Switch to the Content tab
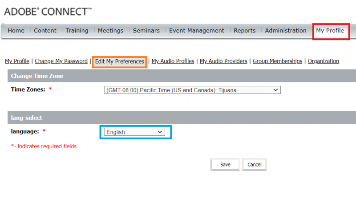Viewport: 356px width, 203px height. [45, 31]
